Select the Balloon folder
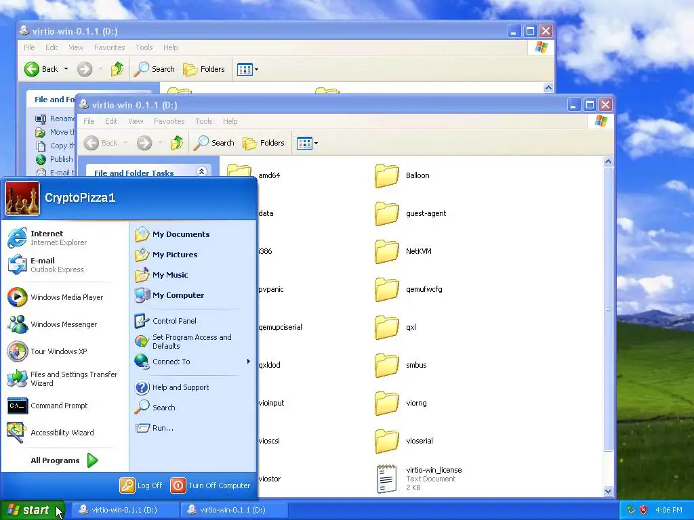The height and width of the screenshot is (520, 694). pyautogui.click(x=402, y=175)
